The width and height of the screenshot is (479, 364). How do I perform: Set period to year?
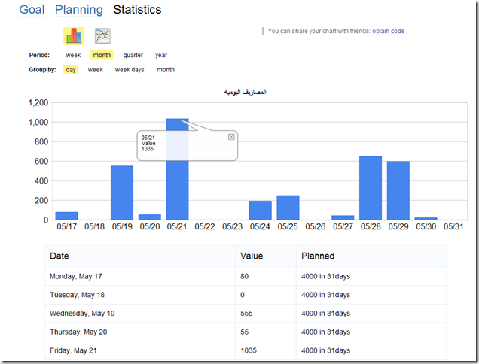161,55
